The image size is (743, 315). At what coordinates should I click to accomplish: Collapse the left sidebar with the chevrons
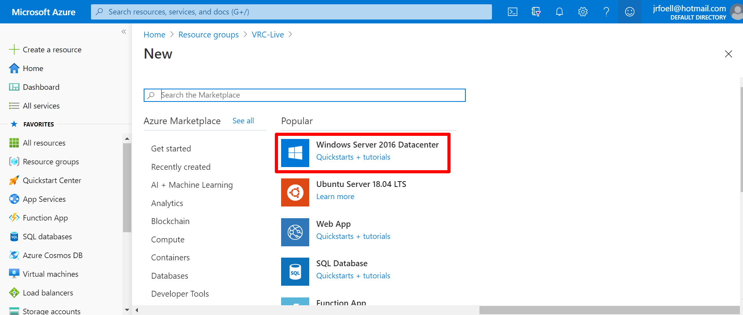coord(124,32)
